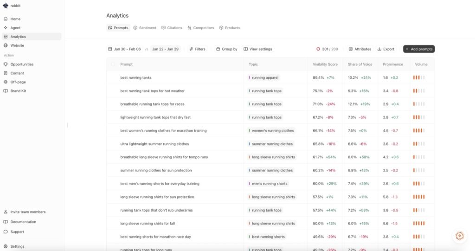Click the Documentation book icon
Image resolution: width=475 pixels, height=251 pixels.
pyautogui.click(x=6, y=222)
